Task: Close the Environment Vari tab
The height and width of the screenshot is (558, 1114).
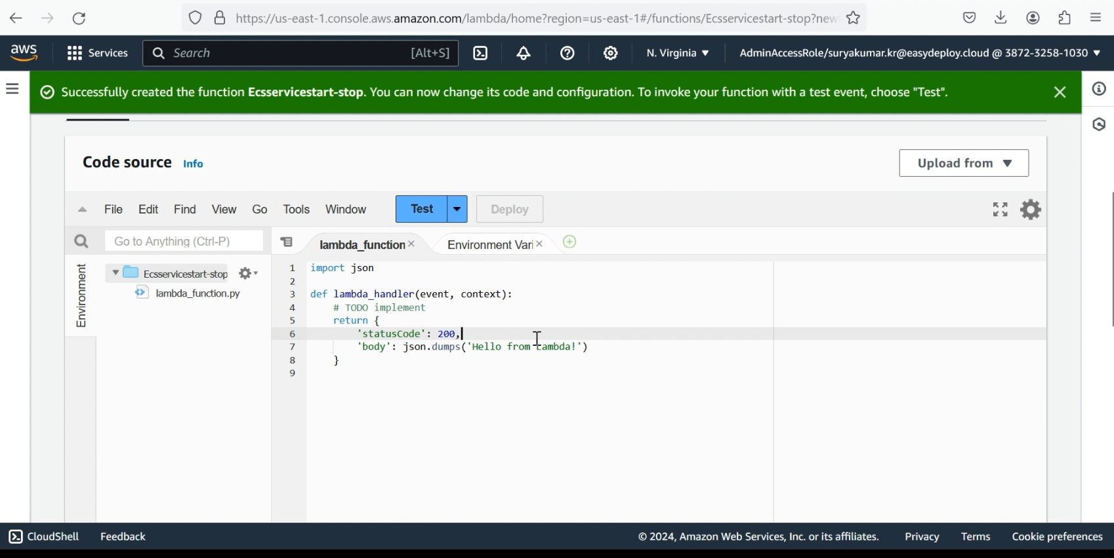Action: 540,245
